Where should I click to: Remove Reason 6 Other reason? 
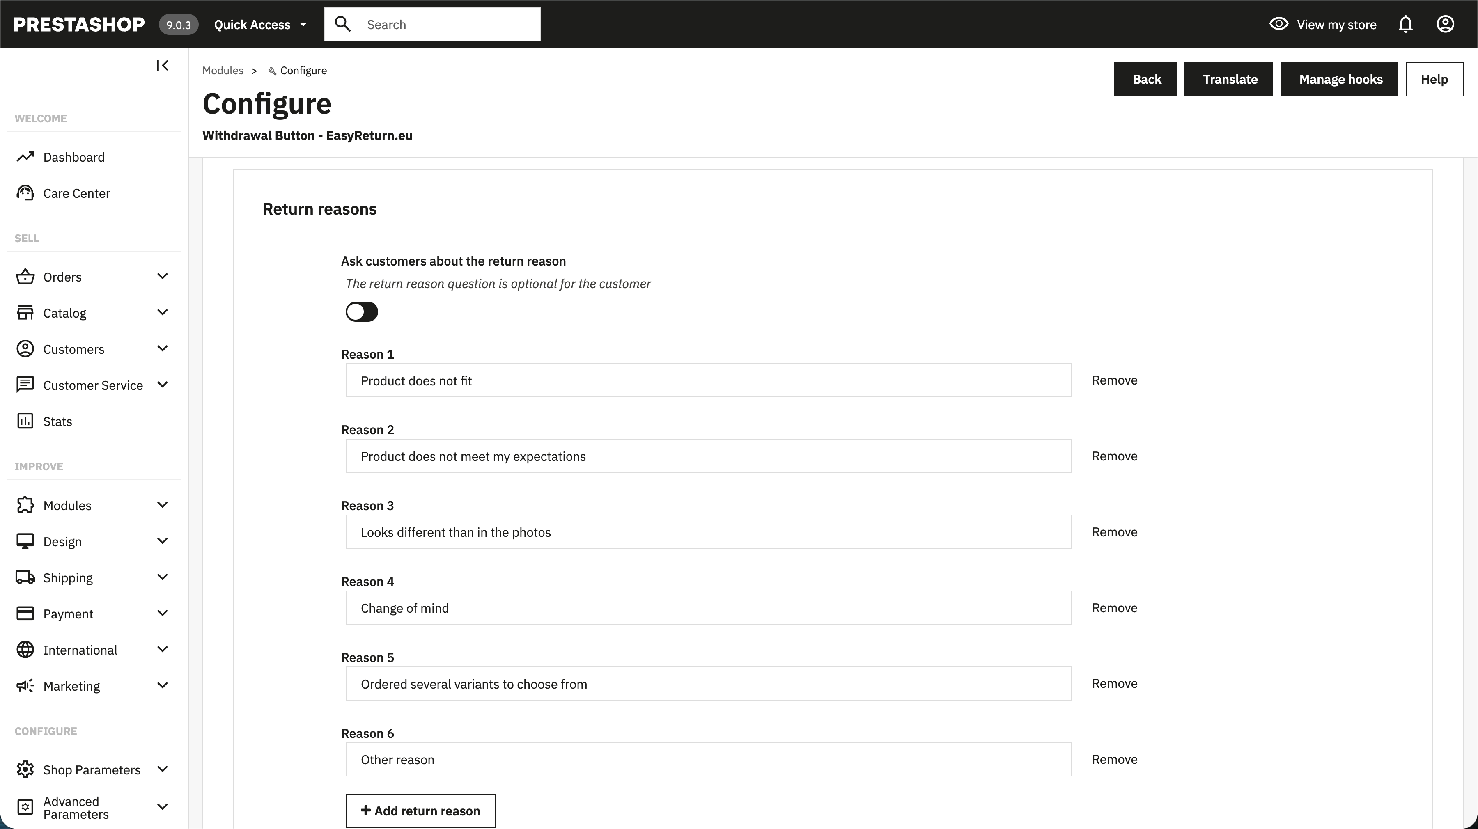[x=1114, y=759]
